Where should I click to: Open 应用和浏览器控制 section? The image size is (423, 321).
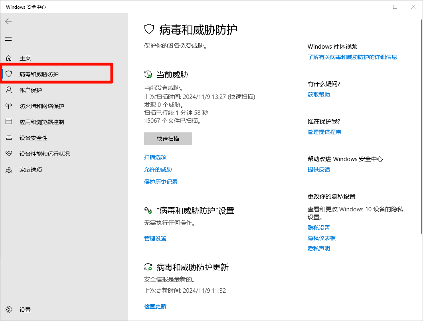coord(42,122)
